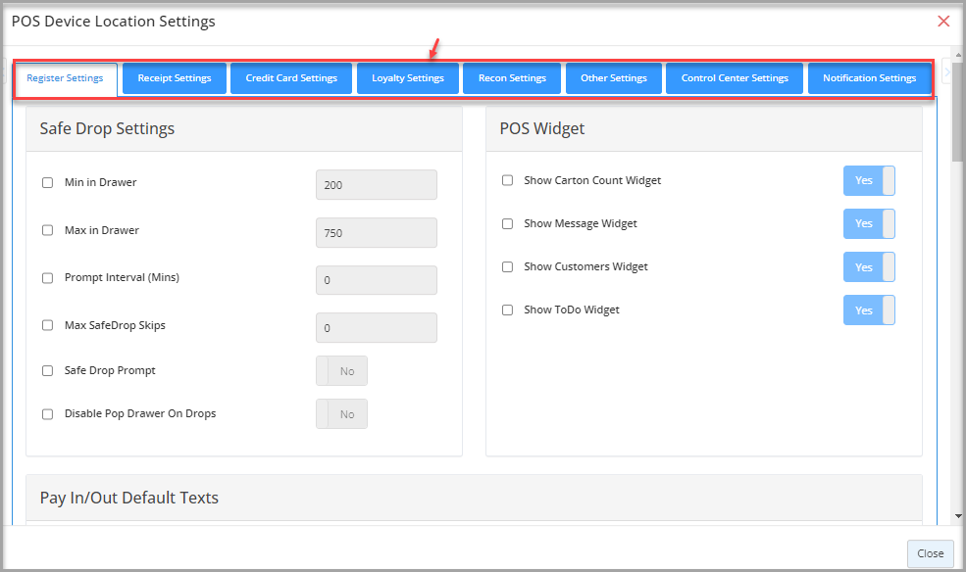Close dialog with red X icon
Screen dimensions: 966x572
(x=943, y=22)
